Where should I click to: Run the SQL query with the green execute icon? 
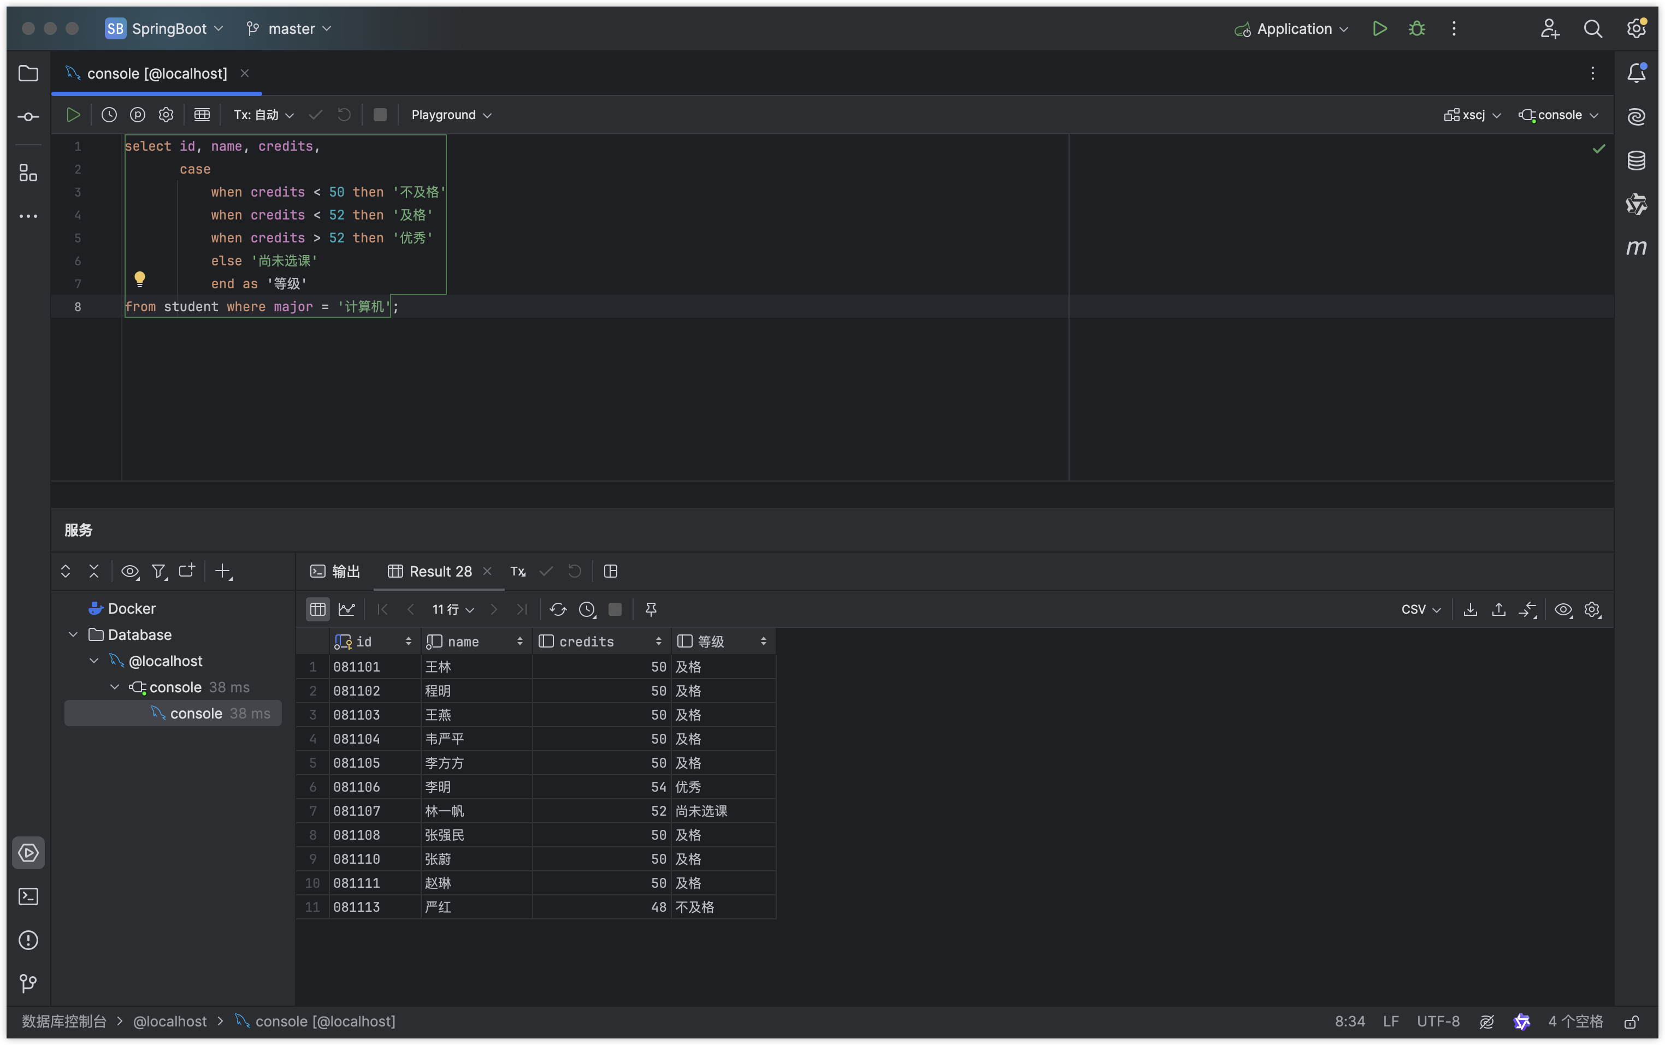click(x=73, y=115)
